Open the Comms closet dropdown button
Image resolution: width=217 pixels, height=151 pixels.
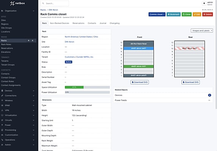click(157, 14)
